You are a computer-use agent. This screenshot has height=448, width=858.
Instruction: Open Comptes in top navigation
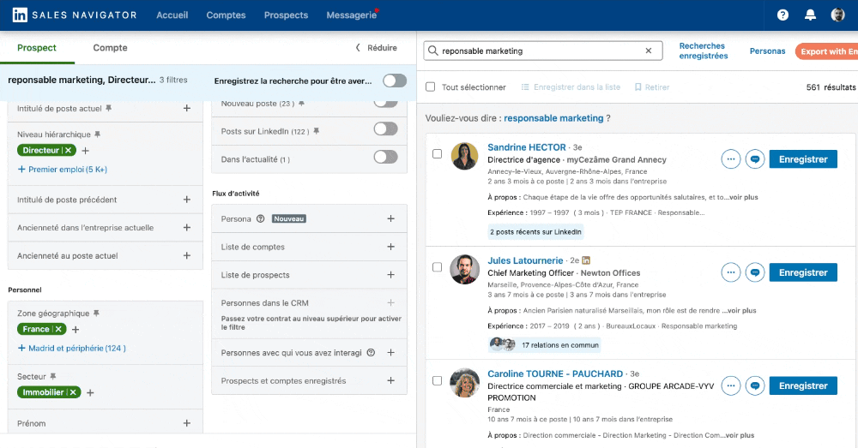pos(226,15)
